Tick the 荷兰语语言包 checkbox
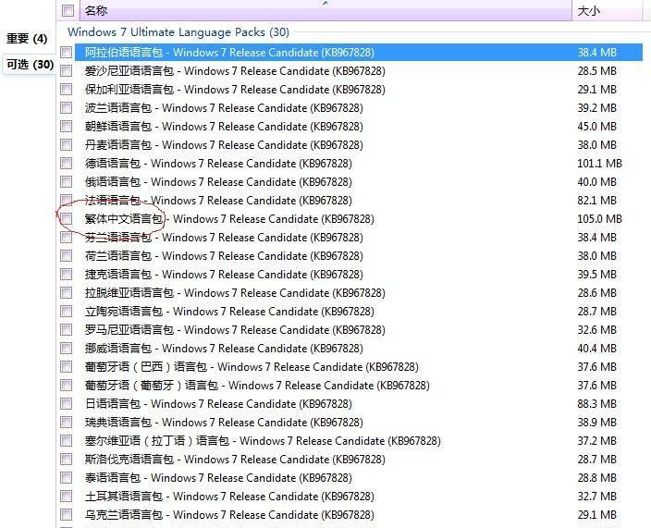The height and width of the screenshot is (528, 651). [66, 256]
